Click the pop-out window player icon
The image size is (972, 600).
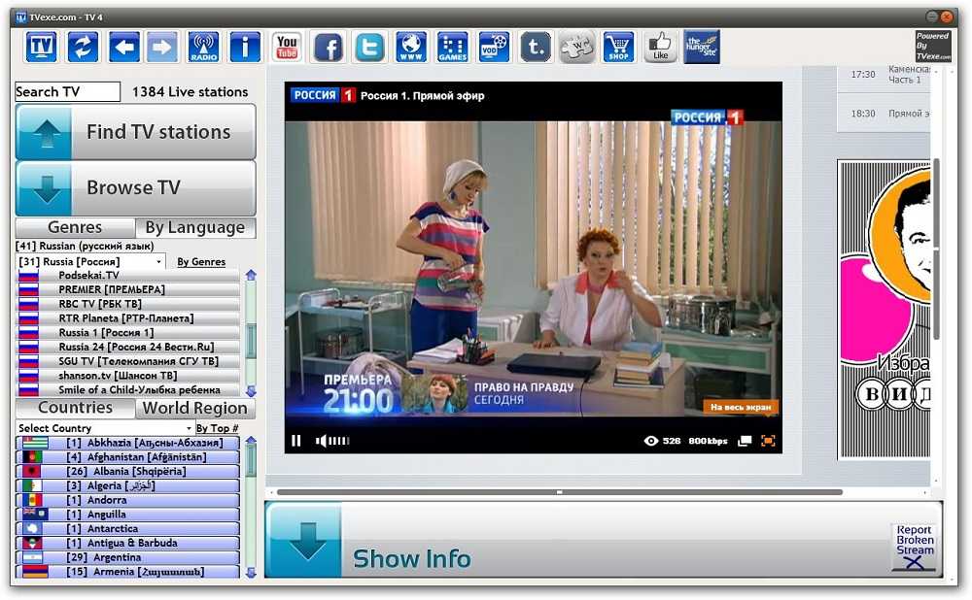[x=745, y=440]
